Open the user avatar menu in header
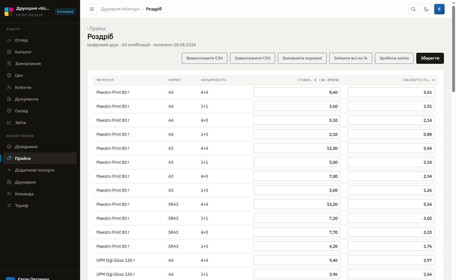This screenshot has width=456, height=280. coord(439,9)
